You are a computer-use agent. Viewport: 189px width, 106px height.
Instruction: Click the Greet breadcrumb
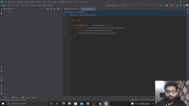point(3,5)
